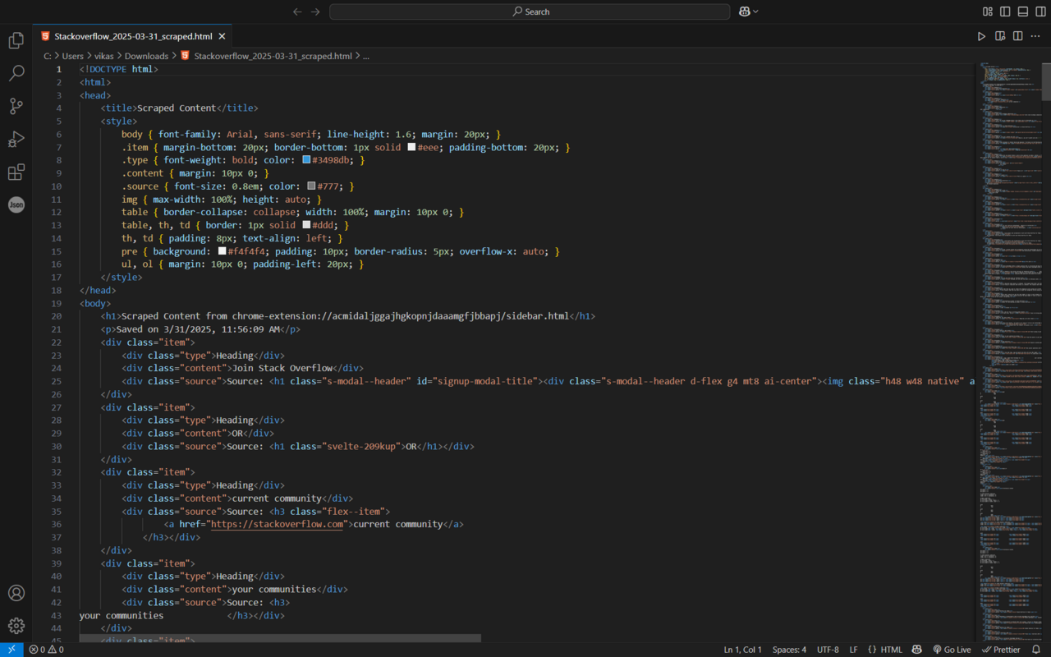The height and width of the screenshot is (657, 1051).
Task: Open the Downloads breadcrumb dropdown
Action: click(x=146, y=56)
